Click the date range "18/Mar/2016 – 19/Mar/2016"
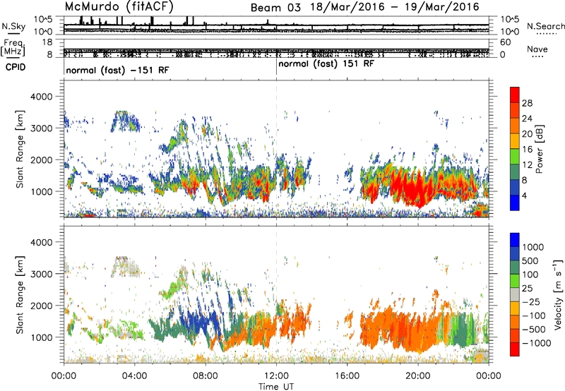The image size is (565, 391). tap(395, 7)
